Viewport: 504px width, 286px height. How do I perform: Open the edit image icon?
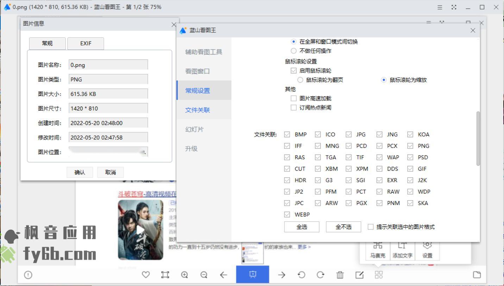tap(359, 275)
